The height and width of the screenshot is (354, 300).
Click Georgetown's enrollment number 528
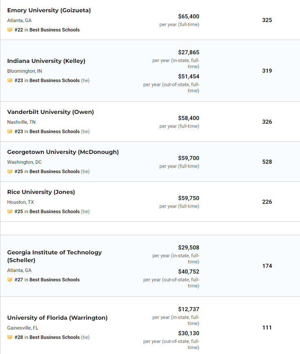pyautogui.click(x=267, y=162)
